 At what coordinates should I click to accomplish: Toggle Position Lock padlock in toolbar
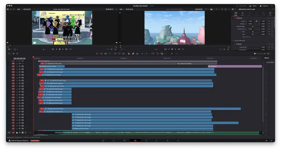point(137,54)
